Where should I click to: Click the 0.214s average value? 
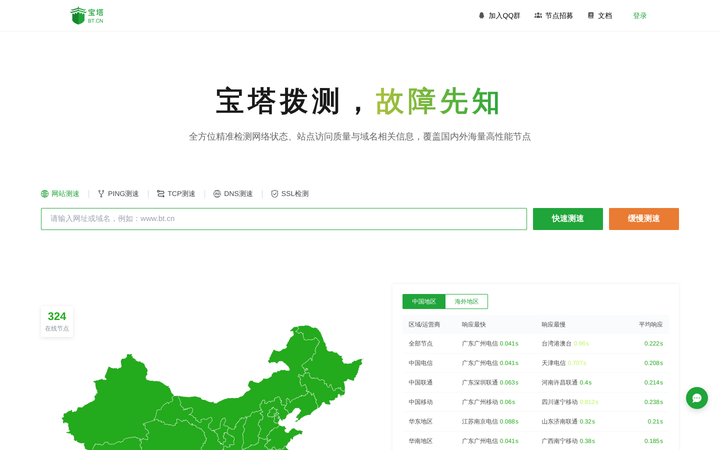pyautogui.click(x=653, y=382)
